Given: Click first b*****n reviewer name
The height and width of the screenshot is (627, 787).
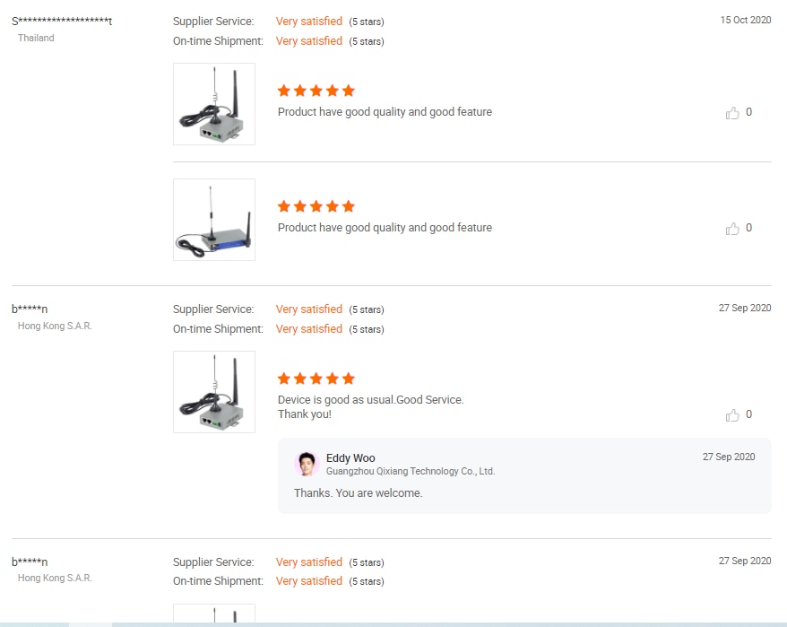Looking at the screenshot, I should click(30, 309).
